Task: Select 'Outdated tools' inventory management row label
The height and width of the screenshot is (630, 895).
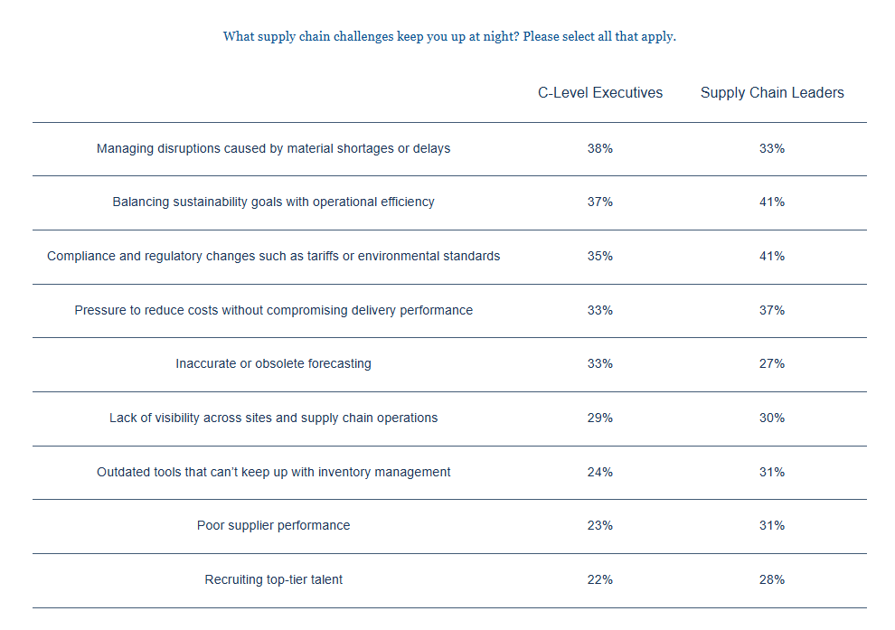Action: (x=273, y=472)
